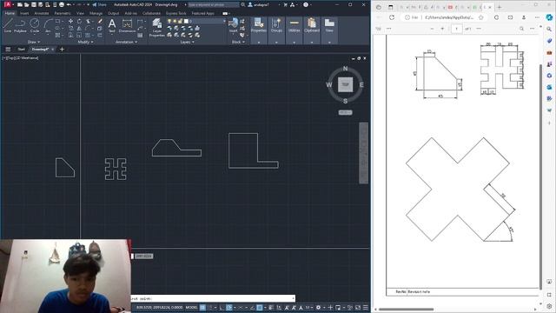This screenshot has width=556, height=313.
Task: Click the Save icon in Quick Access toolbar
Action: click(34, 5)
